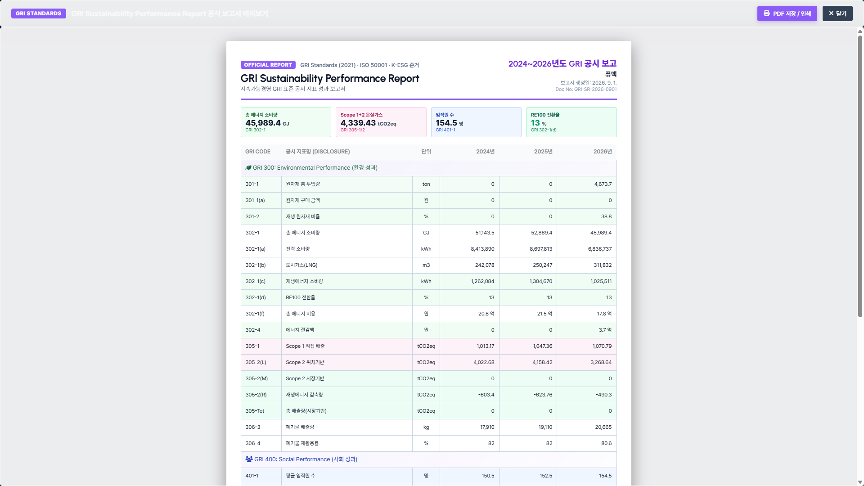Click the 20,665 value in 306-3 row
864x486 pixels.
click(x=603, y=427)
